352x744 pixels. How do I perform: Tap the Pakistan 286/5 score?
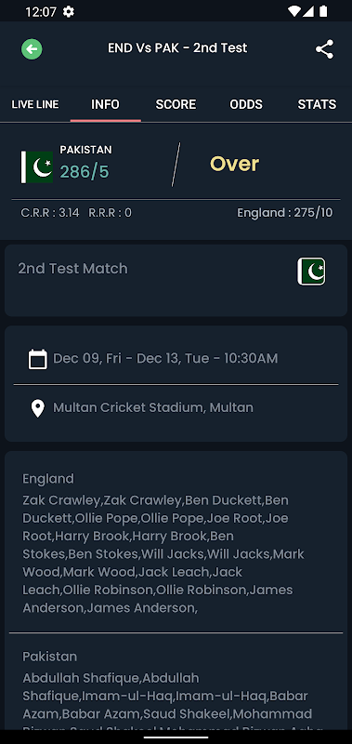point(85,172)
